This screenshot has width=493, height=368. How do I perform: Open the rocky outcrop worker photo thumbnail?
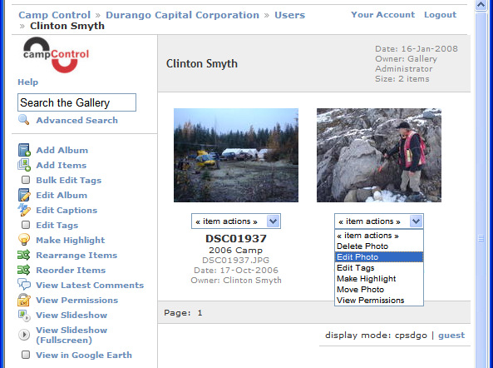click(x=379, y=155)
